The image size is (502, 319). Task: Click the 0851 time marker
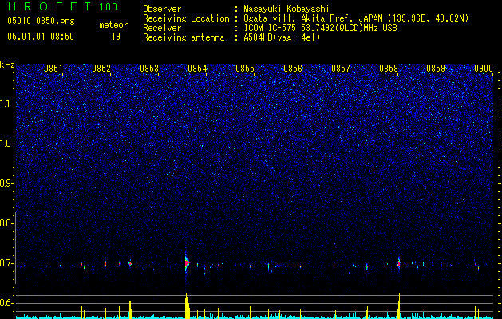click(53, 69)
